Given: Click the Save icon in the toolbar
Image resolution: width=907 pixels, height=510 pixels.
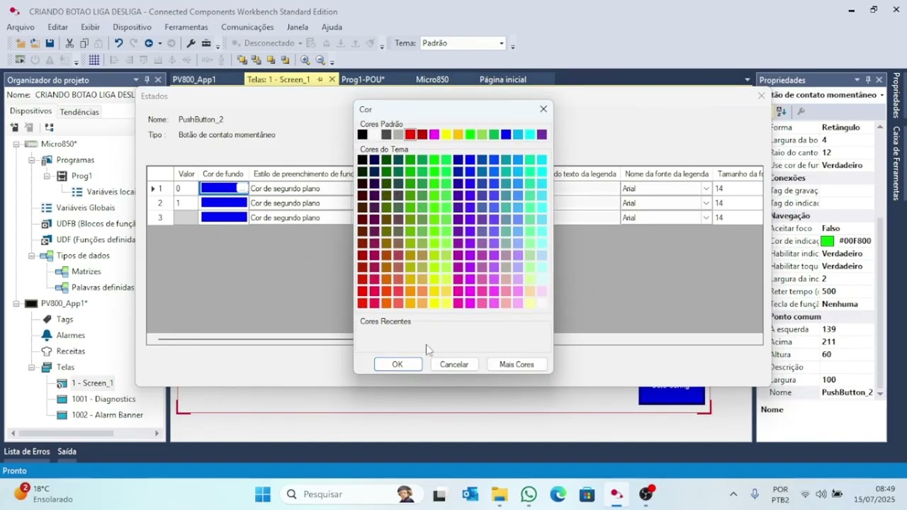Looking at the screenshot, I should coord(50,43).
